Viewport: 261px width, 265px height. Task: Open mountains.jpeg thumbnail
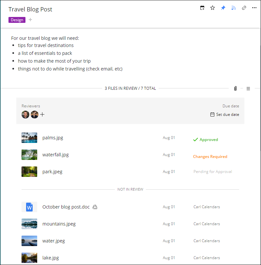click(x=29, y=224)
